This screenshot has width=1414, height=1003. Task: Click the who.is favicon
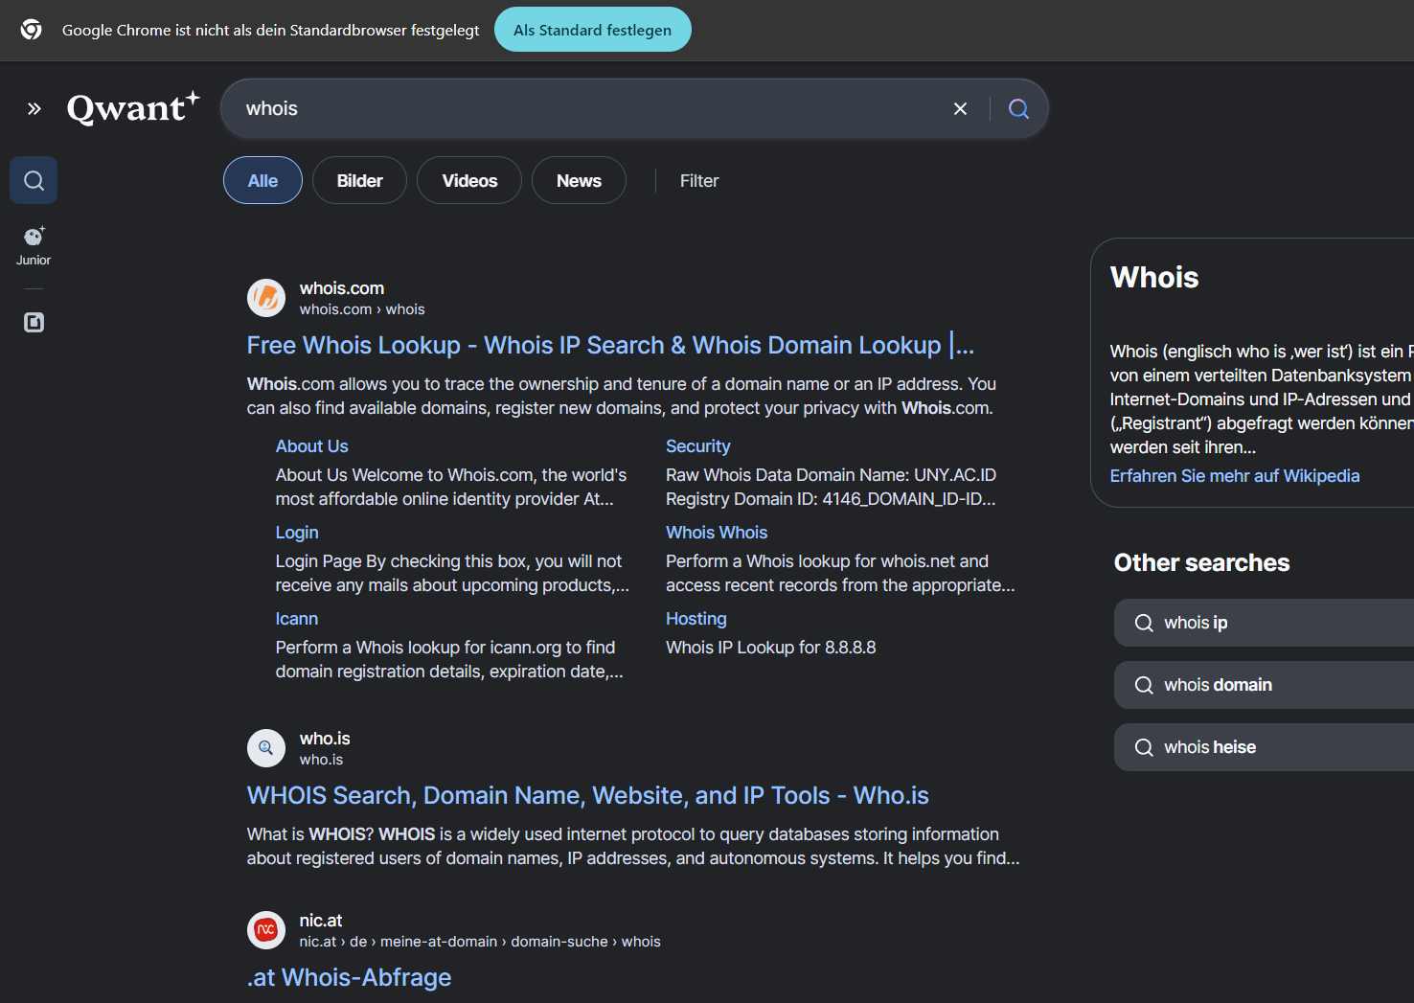(266, 748)
